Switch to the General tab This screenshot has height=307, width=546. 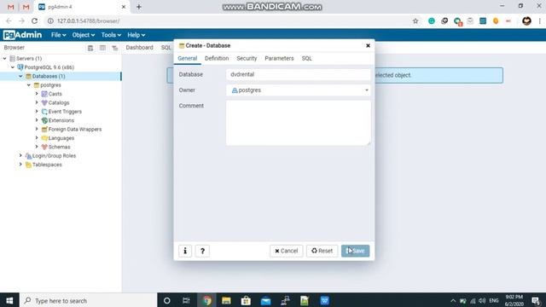(x=188, y=58)
